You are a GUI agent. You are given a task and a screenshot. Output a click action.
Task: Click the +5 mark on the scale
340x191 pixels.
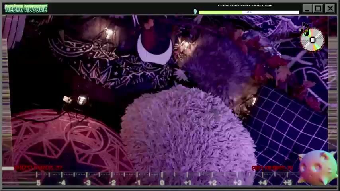pyautogui.click(x=287, y=183)
